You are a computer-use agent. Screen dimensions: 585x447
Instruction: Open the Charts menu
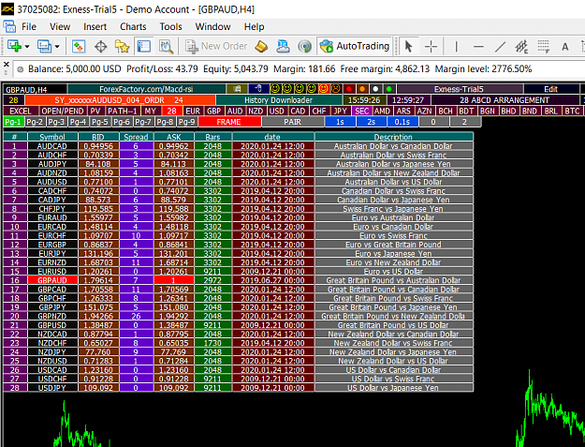tap(133, 26)
